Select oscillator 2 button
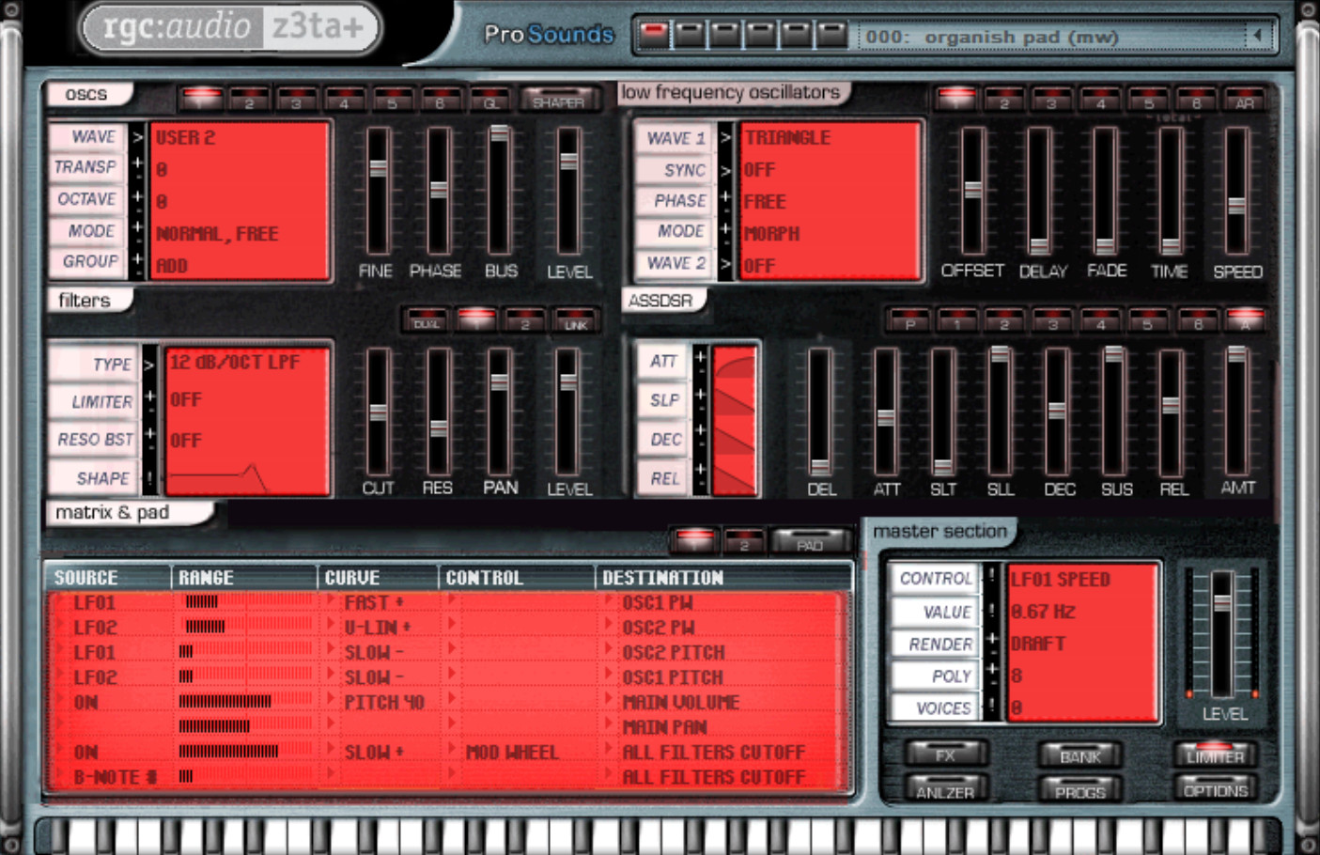 point(249,99)
